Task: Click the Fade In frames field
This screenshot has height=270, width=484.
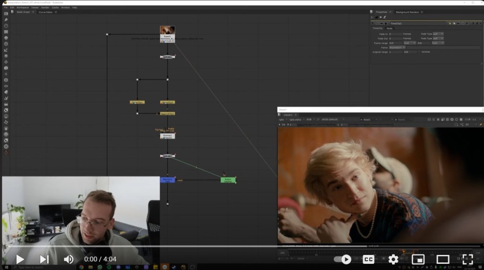Action: pyautogui.click(x=396, y=34)
